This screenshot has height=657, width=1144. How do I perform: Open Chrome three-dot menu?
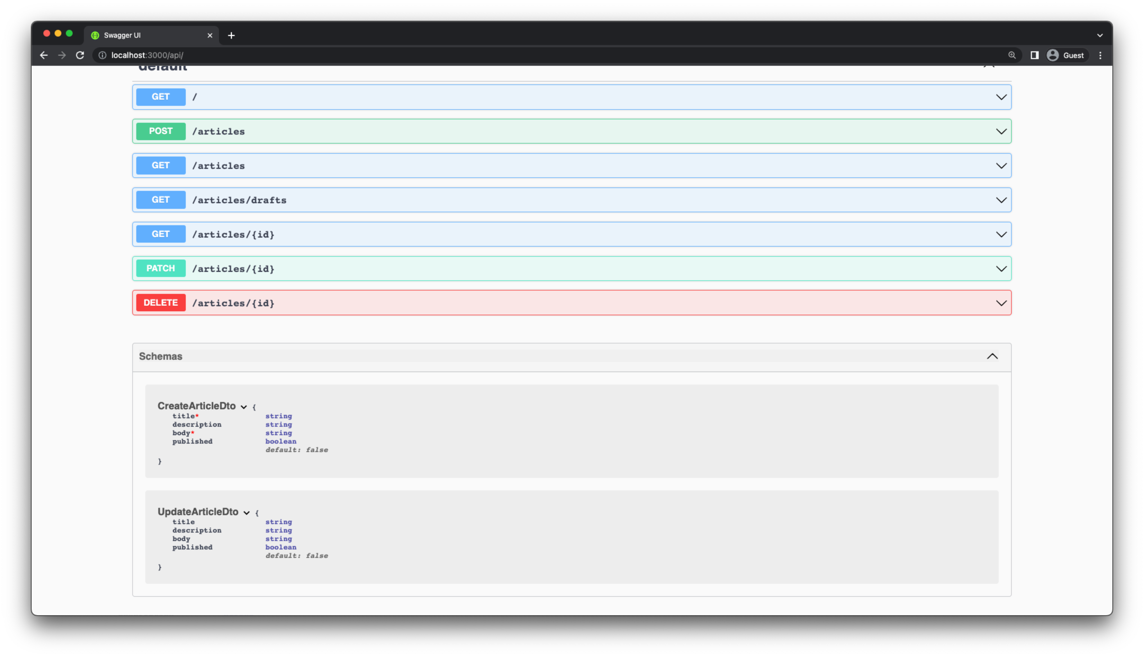click(1100, 55)
